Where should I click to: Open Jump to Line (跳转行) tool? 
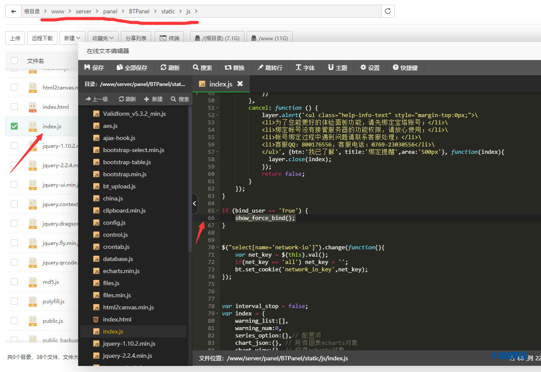click(270, 67)
